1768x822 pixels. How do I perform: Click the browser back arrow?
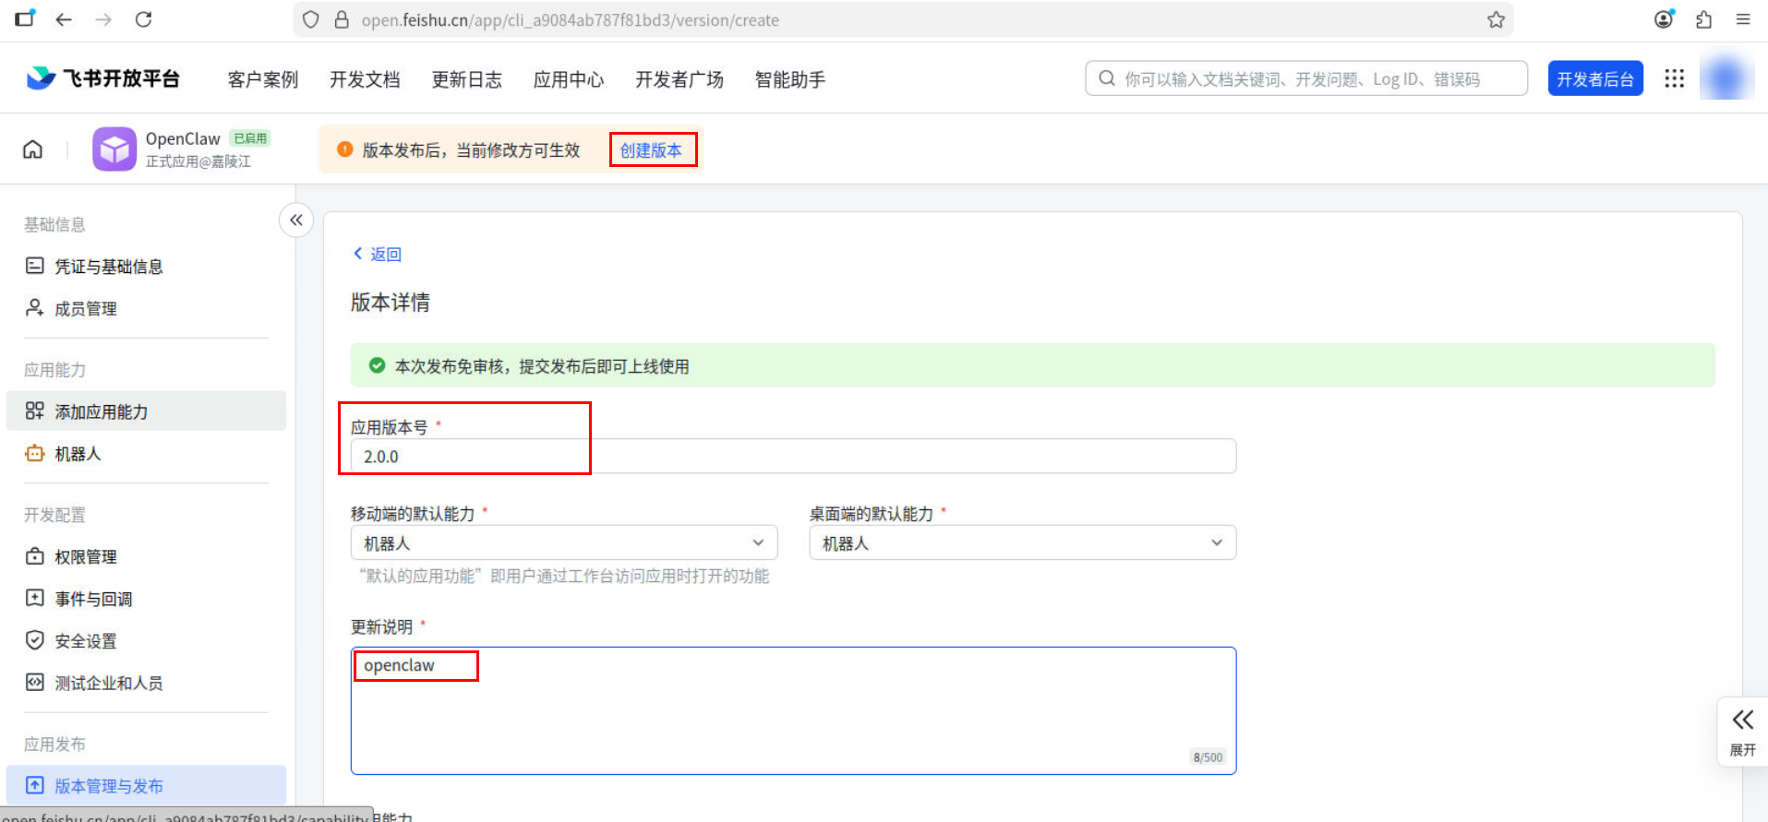pos(64,19)
